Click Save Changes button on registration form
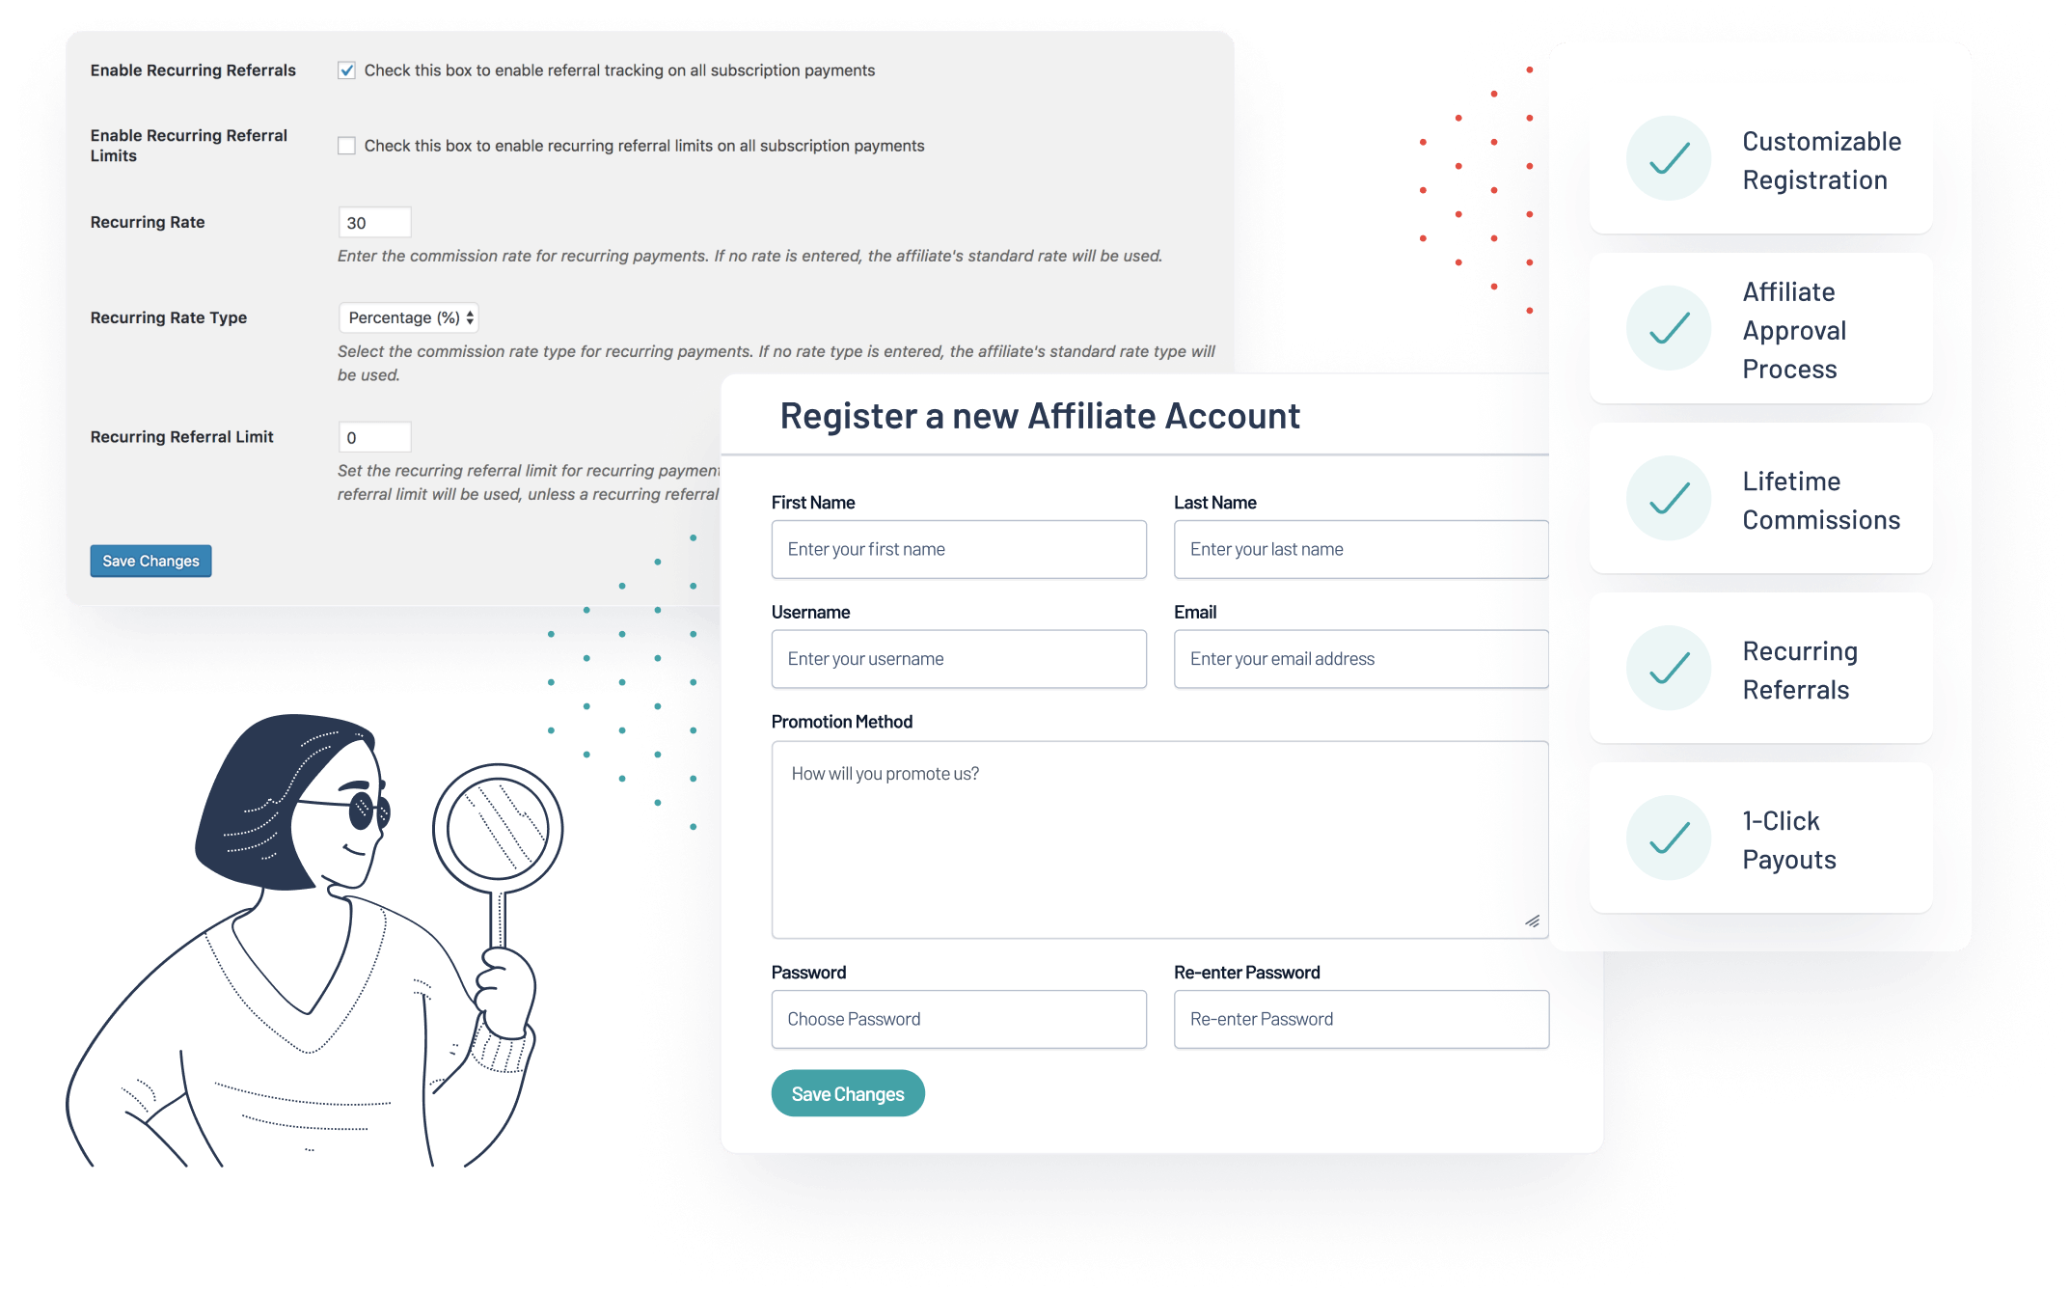 (847, 1092)
